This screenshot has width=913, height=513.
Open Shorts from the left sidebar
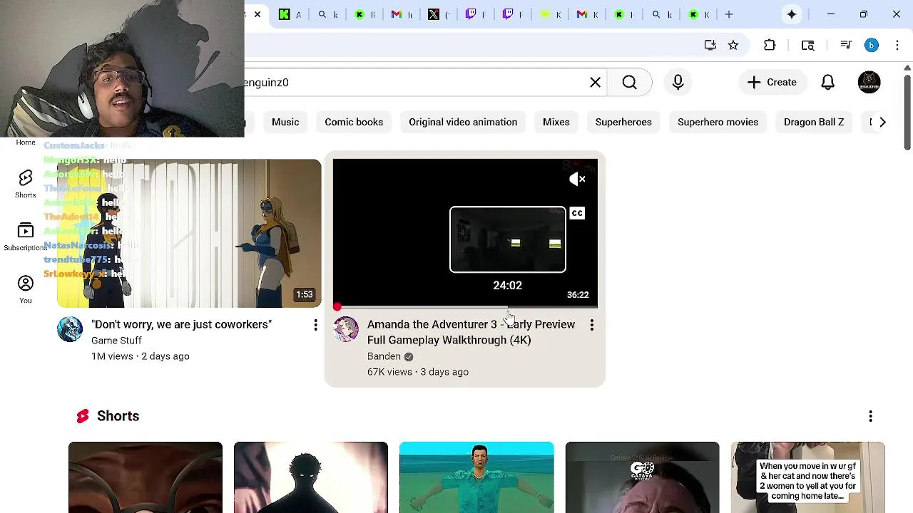click(x=26, y=184)
